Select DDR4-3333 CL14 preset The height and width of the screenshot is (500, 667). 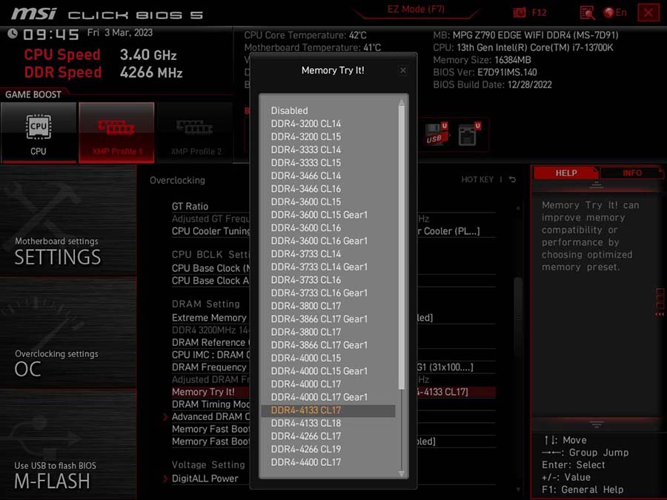click(x=306, y=150)
